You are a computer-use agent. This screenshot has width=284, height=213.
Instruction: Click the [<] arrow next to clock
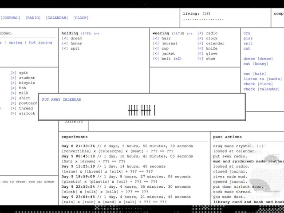coord(200,39)
